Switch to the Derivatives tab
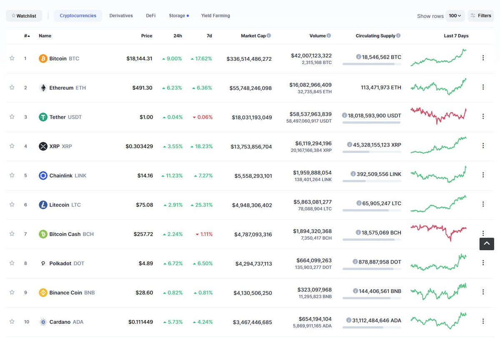The height and width of the screenshot is (338, 500). coord(121,15)
